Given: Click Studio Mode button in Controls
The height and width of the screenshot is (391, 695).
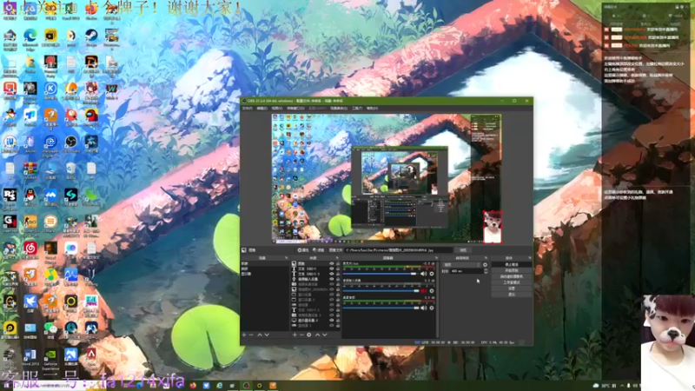Looking at the screenshot, I should [512, 282].
